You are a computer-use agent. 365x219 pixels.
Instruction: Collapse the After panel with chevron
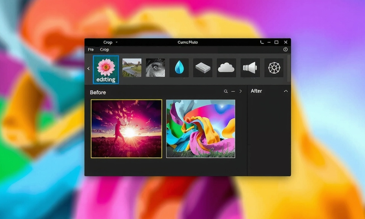[286, 91]
